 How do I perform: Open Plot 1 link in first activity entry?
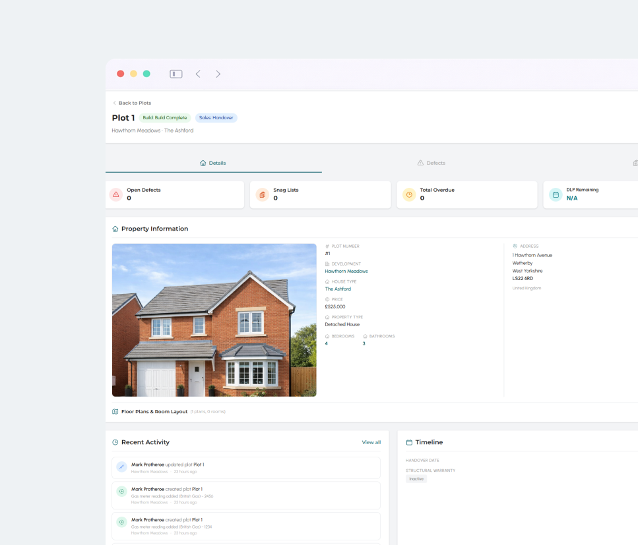pos(198,465)
